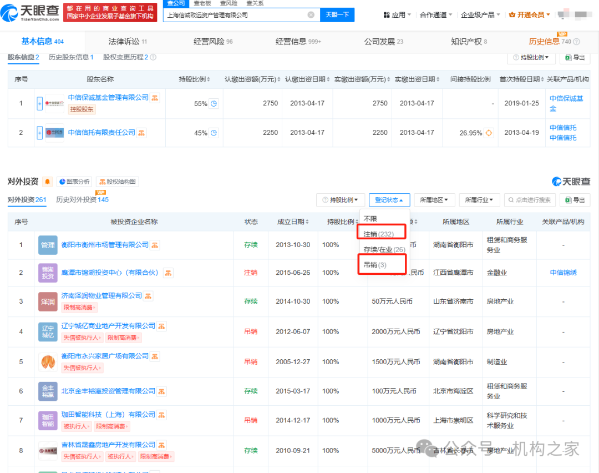Open structure icon beside 辽宁城亿商业地产开发有限公司
The image size is (599, 473).
[161, 326]
